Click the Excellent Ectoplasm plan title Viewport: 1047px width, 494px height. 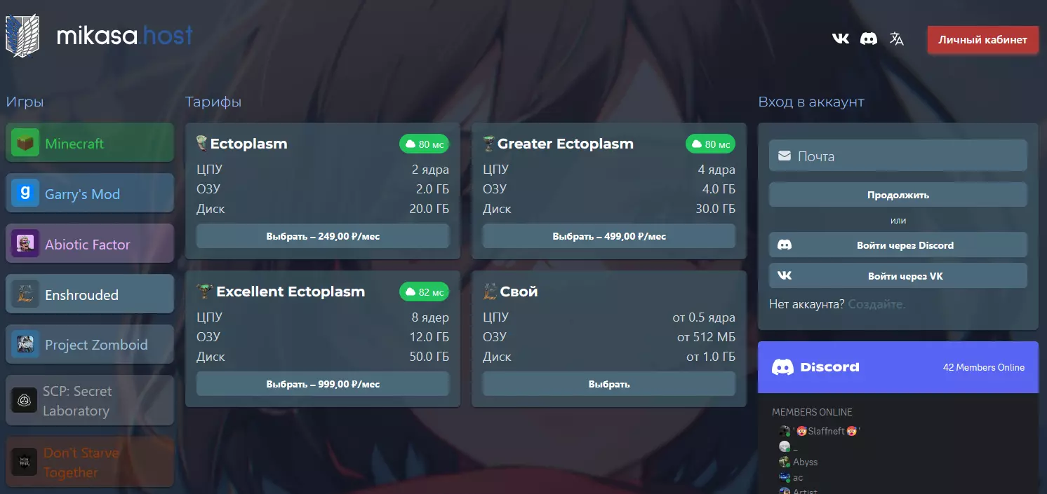coord(291,291)
